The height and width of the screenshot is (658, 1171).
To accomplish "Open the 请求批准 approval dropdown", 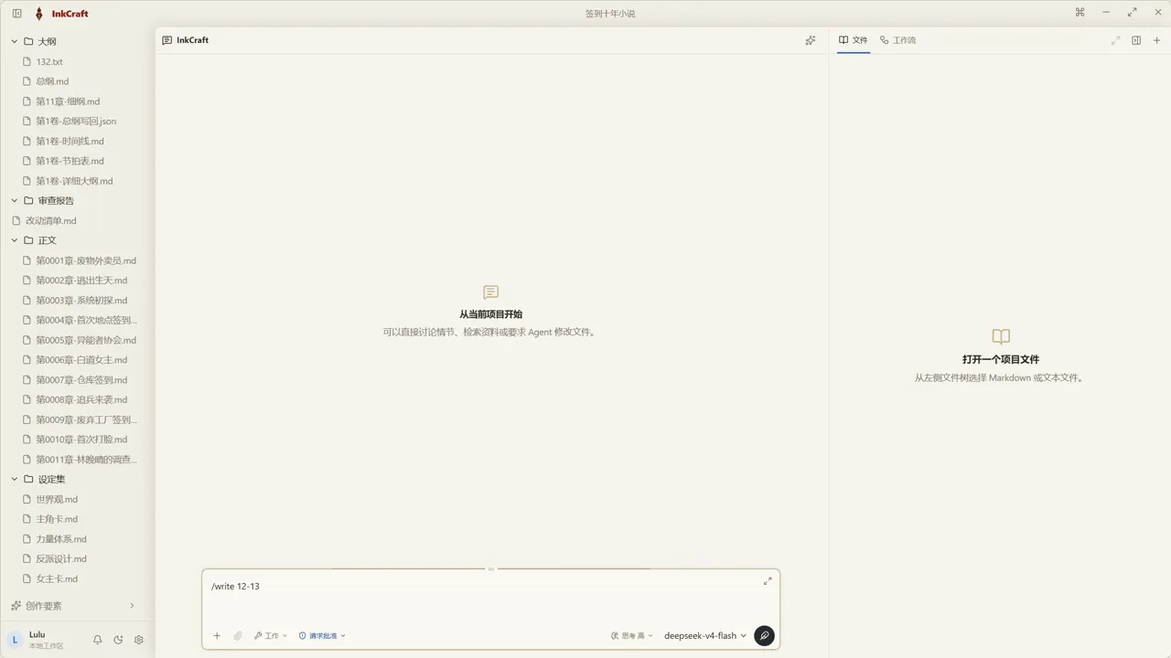I will click(322, 635).
